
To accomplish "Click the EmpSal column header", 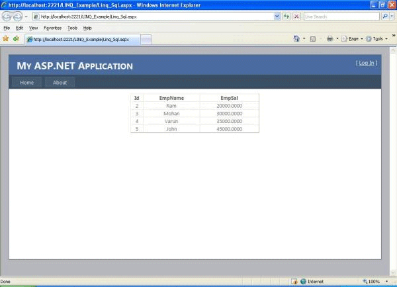I will click(x=229, y=98).
